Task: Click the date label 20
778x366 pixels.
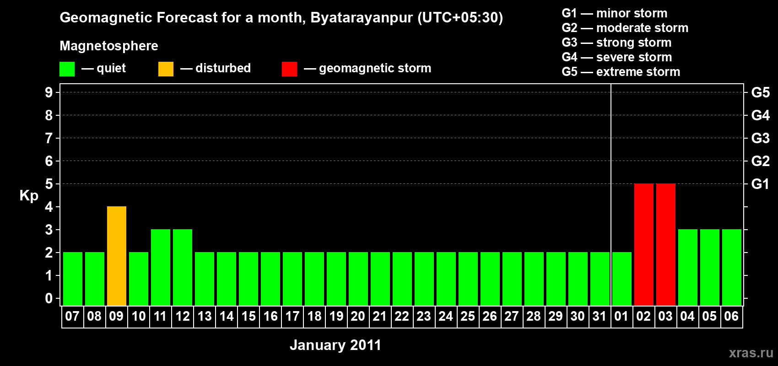Action: click(x=358, y=316)
